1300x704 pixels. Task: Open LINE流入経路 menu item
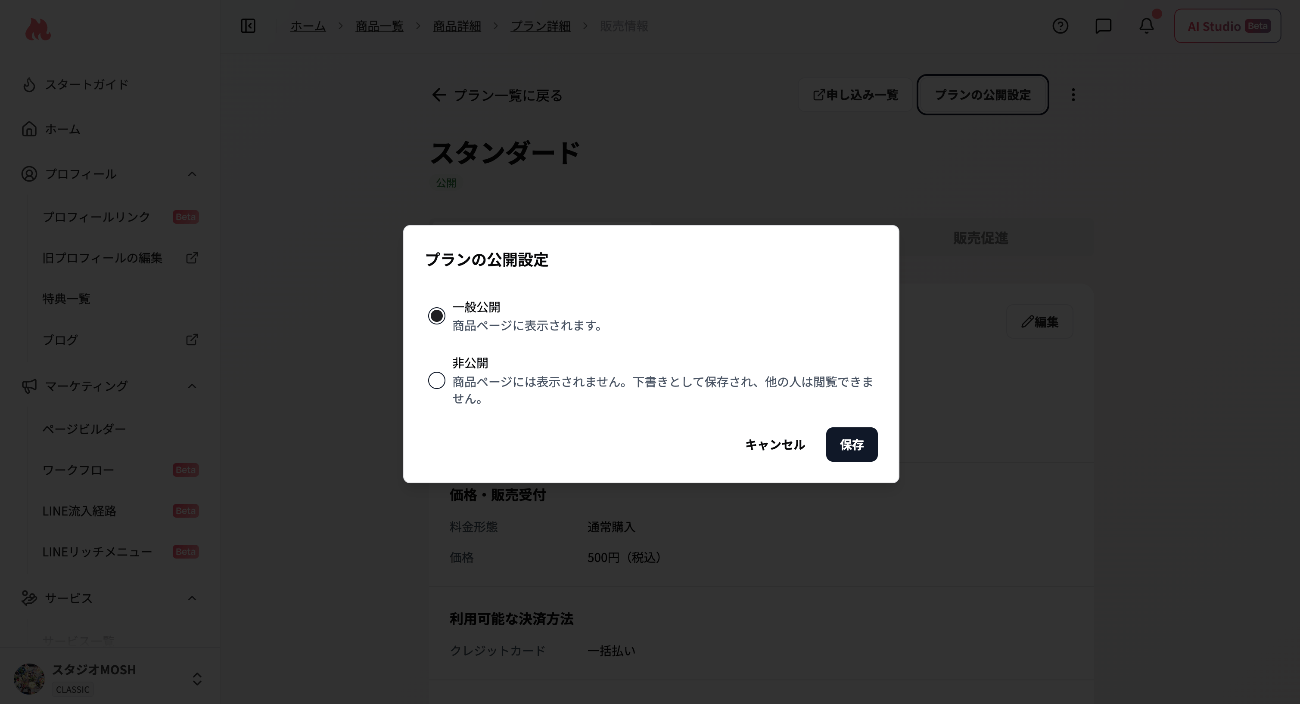pyautogui.click(x=79, y=511)
